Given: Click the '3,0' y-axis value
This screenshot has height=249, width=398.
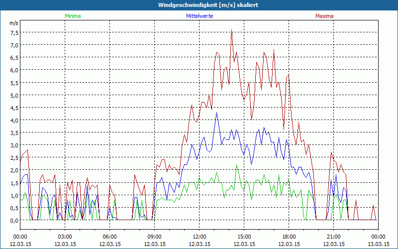Looking at the screenshot, I should pyautogui.click(x=14, y=145).
